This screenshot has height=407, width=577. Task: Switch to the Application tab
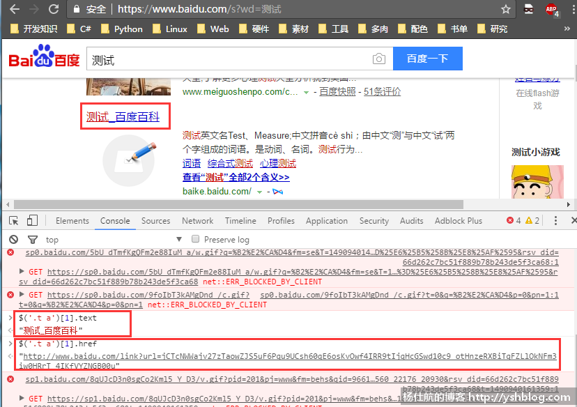[327, 221]
